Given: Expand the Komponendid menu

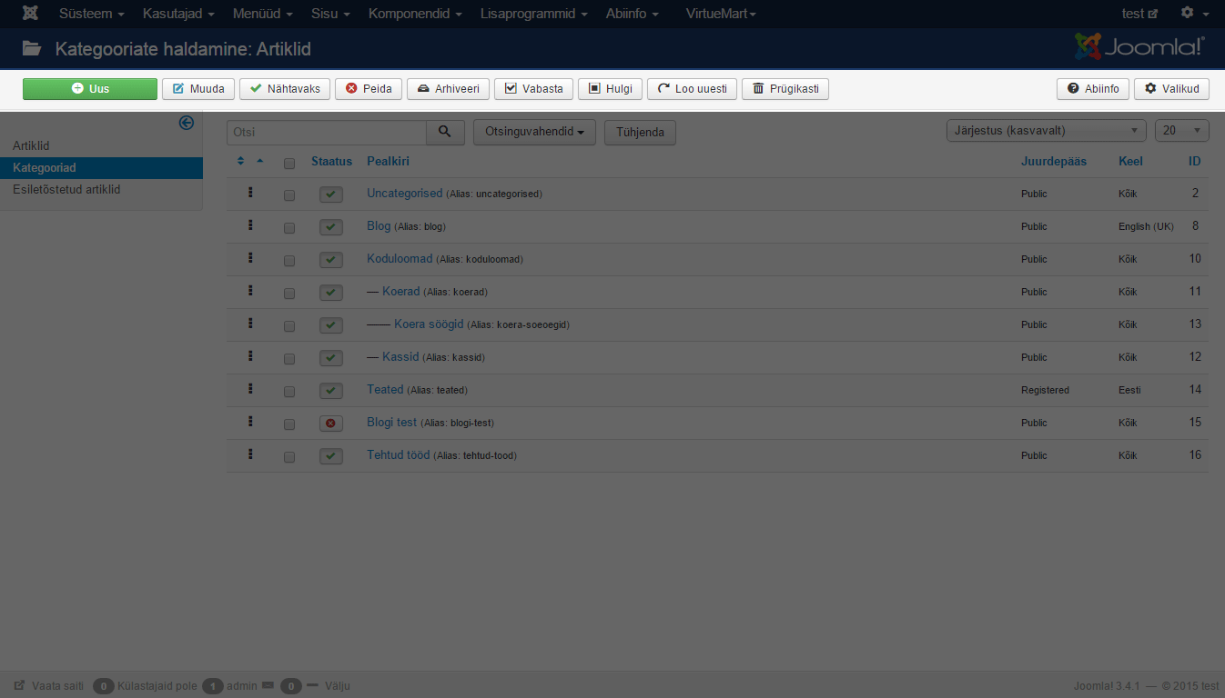Looking at the screenshot, I should click(415, 14).
